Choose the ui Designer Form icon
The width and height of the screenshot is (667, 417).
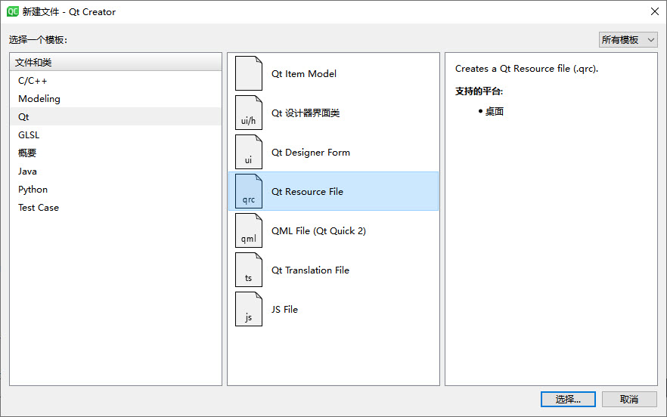[x=249, y=152]
